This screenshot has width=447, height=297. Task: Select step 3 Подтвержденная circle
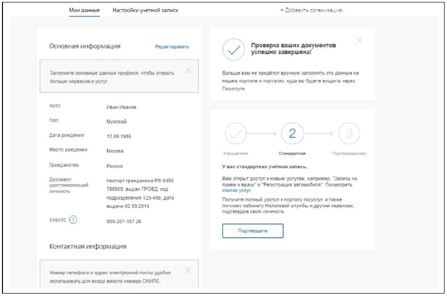[349, 133]
